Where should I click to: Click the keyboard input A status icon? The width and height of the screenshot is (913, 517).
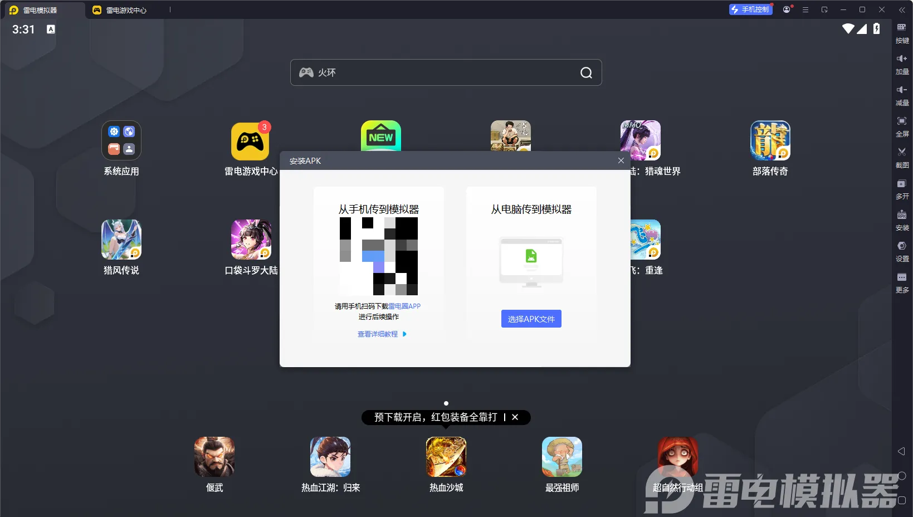tap(51, 29)
